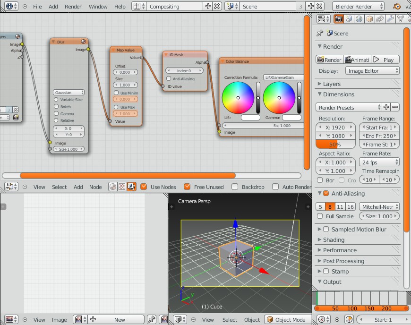Click the Render camera icon in properties header
411x325 pixels.
point(339,19)
